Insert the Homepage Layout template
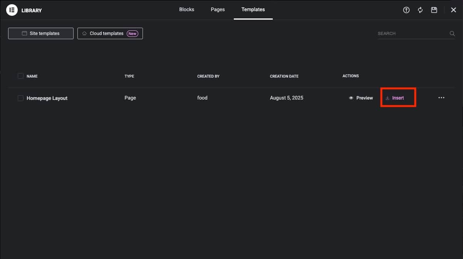Viewport: 463px width, 259px height. 395,98
